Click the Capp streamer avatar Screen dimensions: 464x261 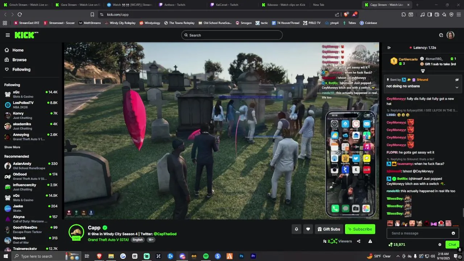76,232
